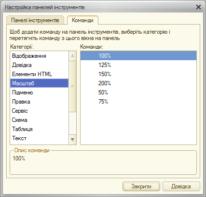Click the categories list scroll-up arrow

72,56
